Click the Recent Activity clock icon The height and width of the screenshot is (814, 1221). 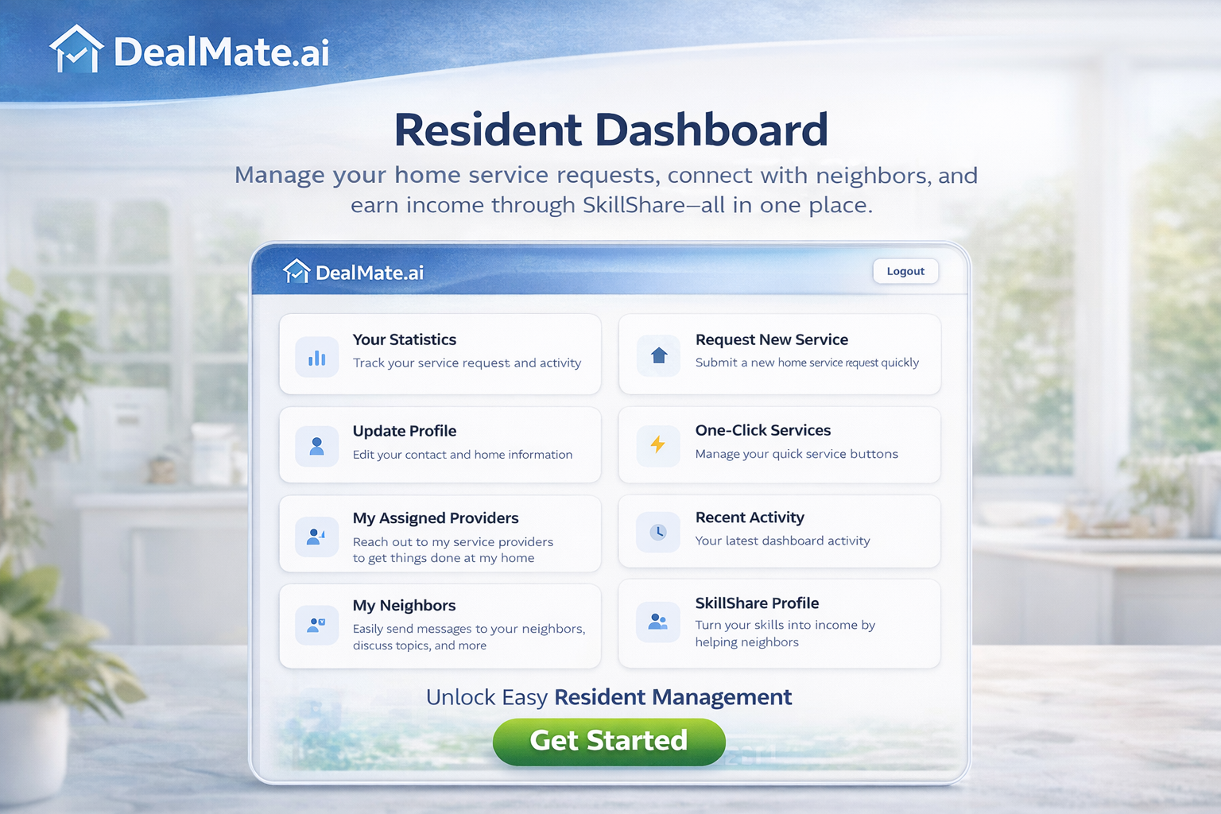pos(657,532)
